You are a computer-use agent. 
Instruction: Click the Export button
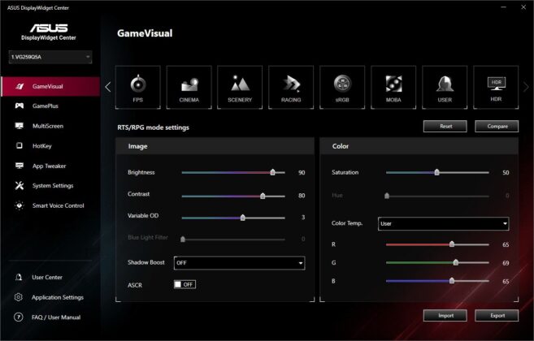click(497, 316)
